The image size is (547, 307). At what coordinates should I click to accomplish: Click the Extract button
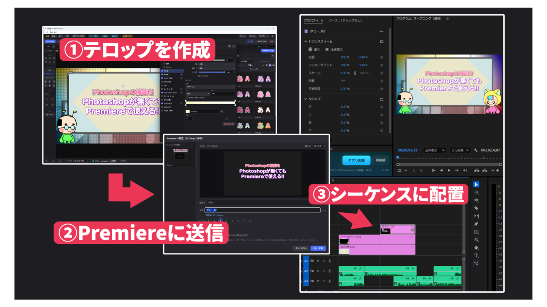tap(485, 171)
